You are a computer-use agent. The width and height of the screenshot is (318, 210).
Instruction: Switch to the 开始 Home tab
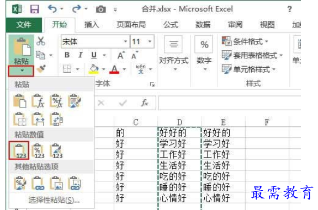(x=60, y=25)
